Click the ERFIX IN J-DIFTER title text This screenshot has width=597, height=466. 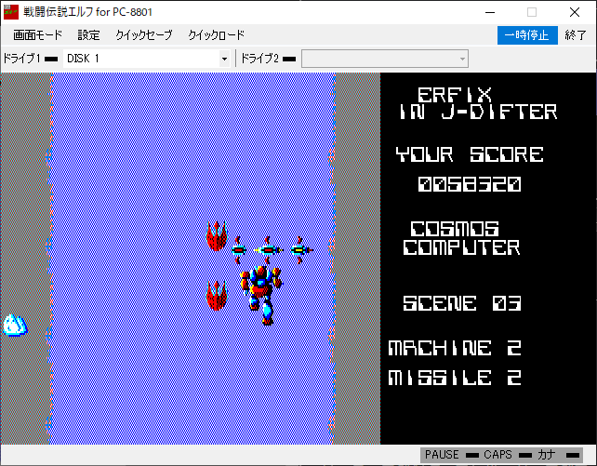tap(478, 103)
